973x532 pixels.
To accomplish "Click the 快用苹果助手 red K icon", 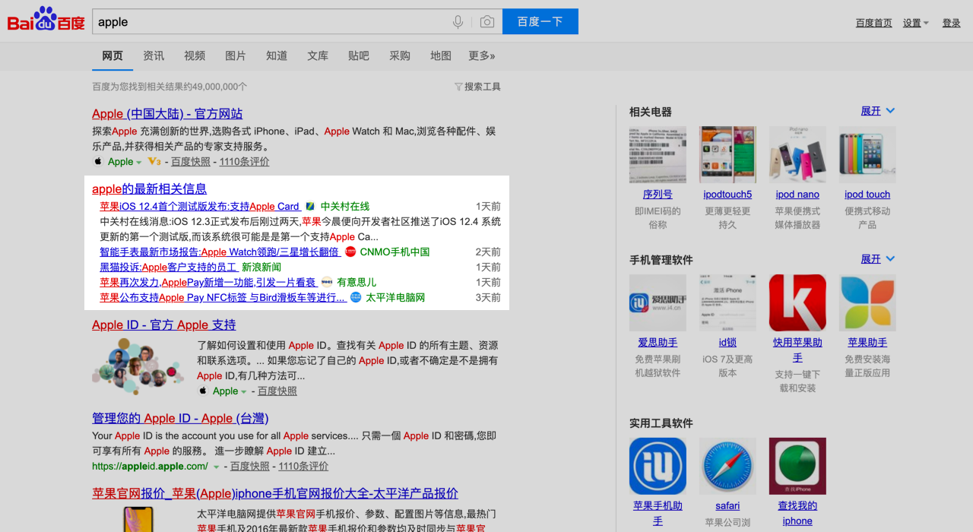I will coord(797,302).
